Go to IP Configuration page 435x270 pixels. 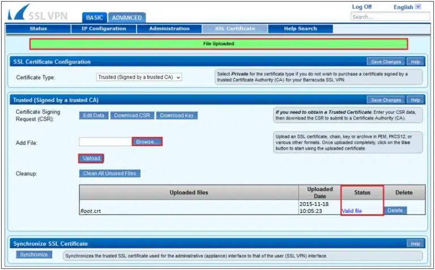click(103, 29)
